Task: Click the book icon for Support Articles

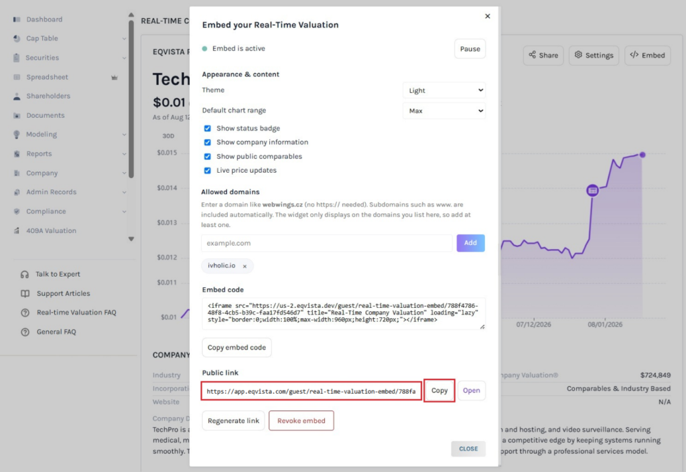Action: click(25, 294)
